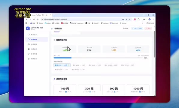The width and height of the screenshot is (179, 108).
Task: Click the remaining amount card showing ¥400
Action: 138,49
